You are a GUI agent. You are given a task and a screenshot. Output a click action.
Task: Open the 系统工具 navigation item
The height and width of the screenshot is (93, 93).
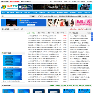(73, 12)
